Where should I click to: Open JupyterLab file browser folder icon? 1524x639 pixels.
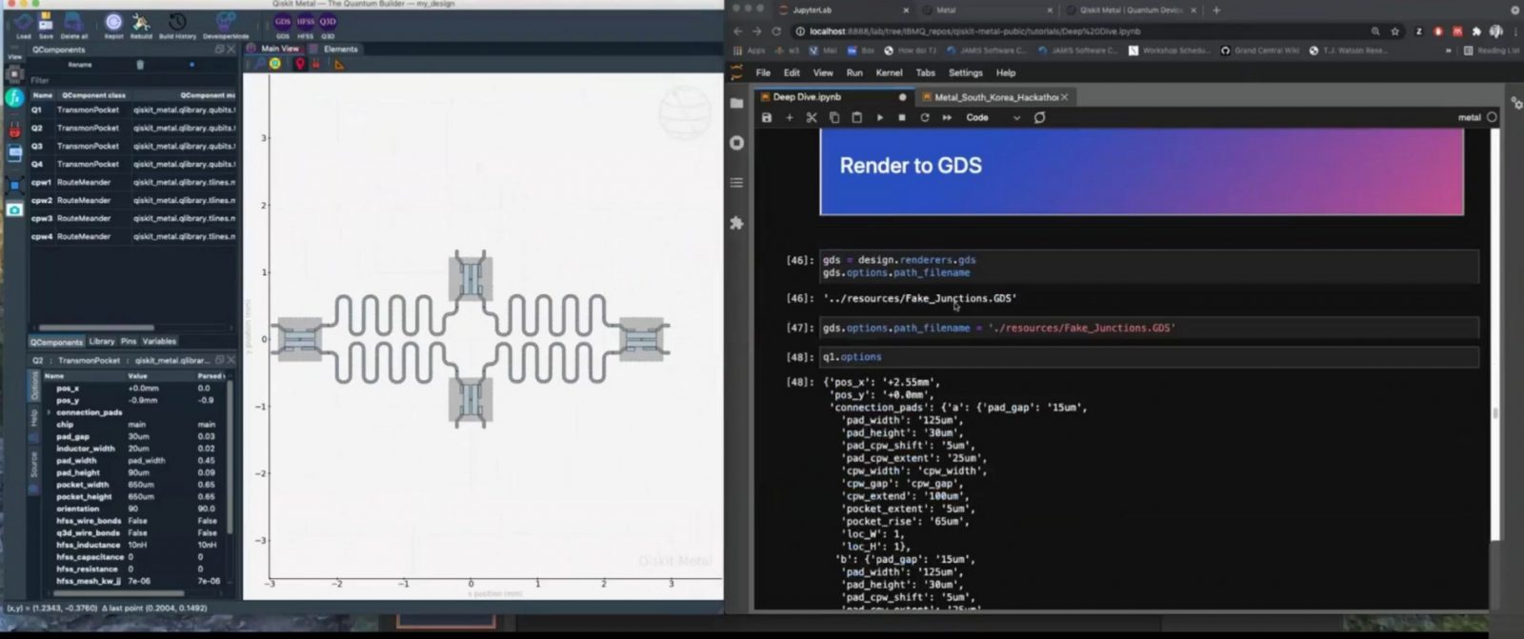point(736,103)
